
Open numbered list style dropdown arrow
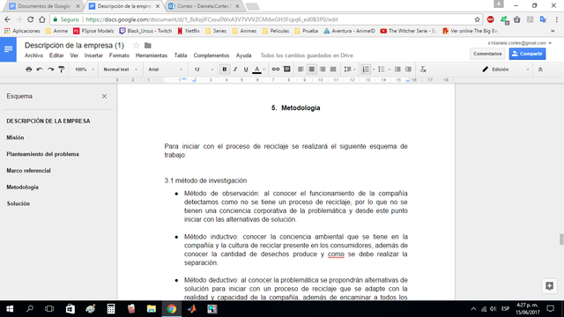click(x=374, y=70)
